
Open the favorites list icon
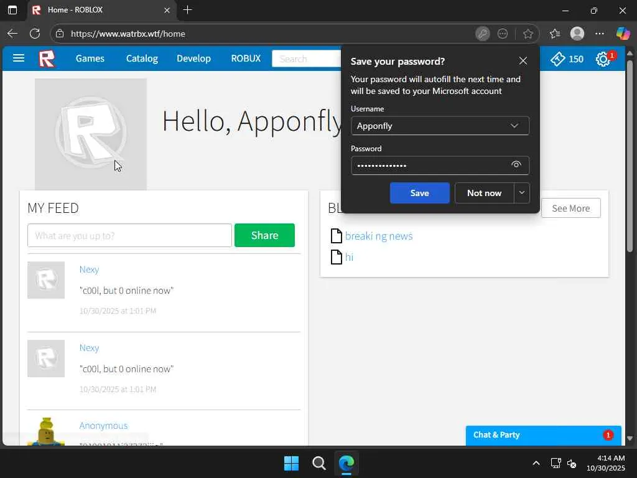click(x=555, y=34)
